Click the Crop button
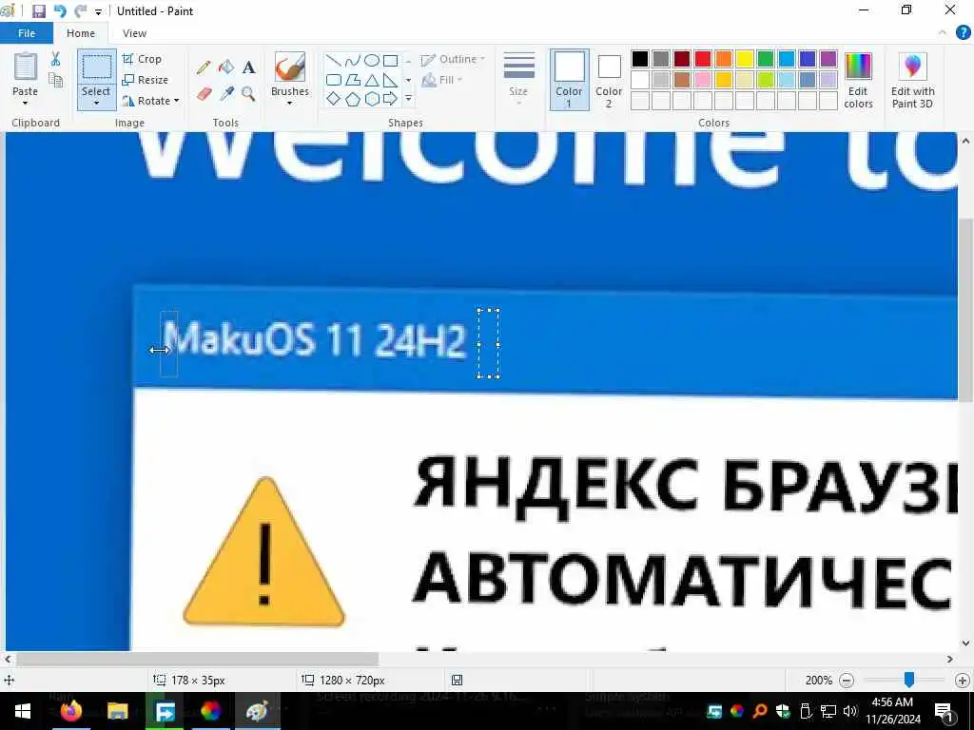The height and width of the screenshot is (730, 974). click(143, 59)
